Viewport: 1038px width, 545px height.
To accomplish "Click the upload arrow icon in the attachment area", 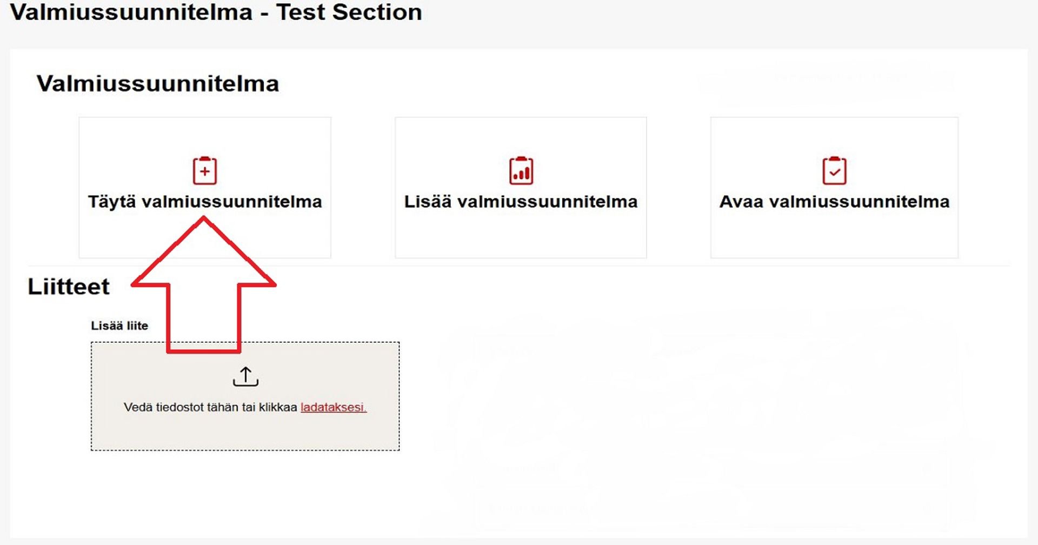I will [x=247, y=377].
